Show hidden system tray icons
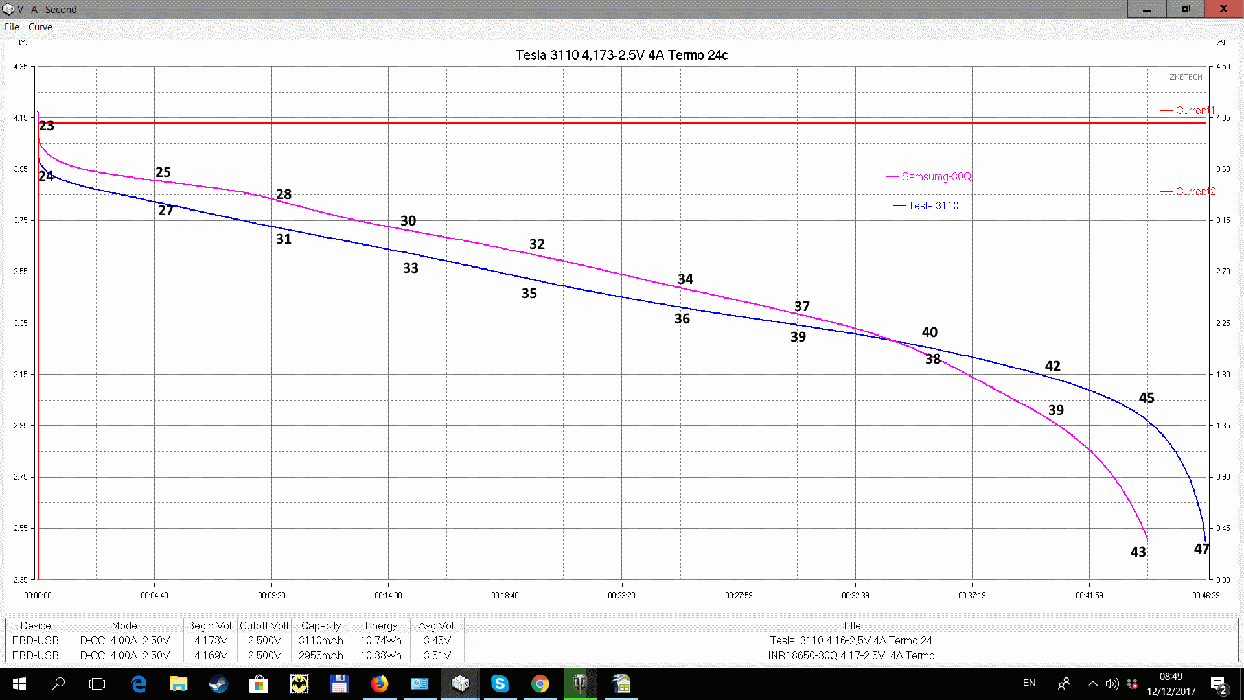Screen dimensions: 1244x700 [x=1092, y=684]
